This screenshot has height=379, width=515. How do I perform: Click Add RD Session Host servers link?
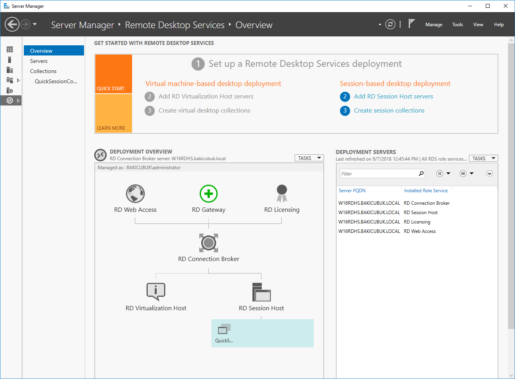coord(393,97)
